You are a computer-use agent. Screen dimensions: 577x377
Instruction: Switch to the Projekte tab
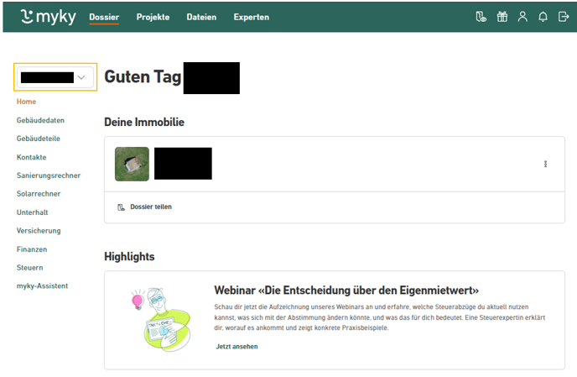tap(153, 17)
